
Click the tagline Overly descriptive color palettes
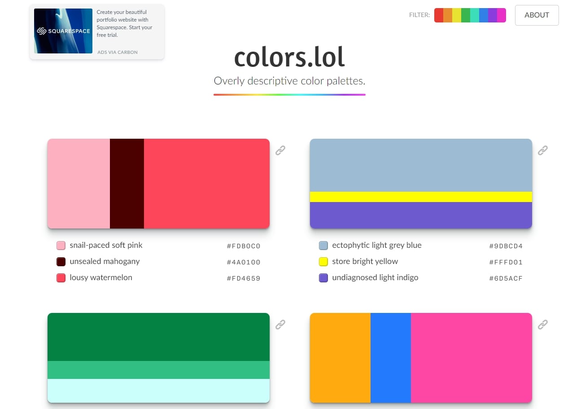(289, 81)
